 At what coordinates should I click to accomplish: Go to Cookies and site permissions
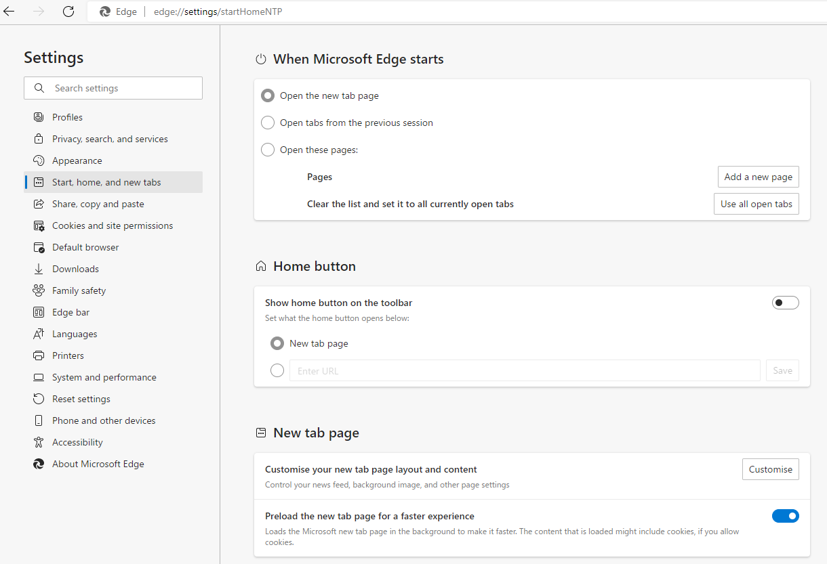[113, 225]
